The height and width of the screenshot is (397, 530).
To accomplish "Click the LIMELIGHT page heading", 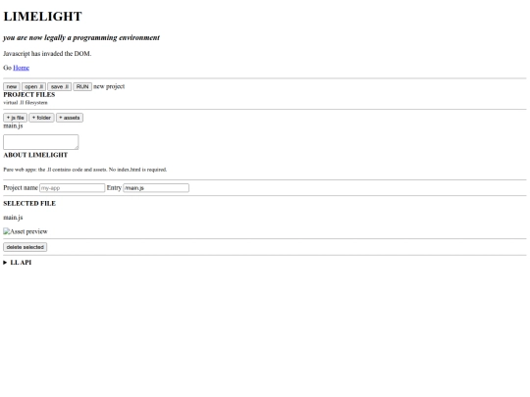I will tap(42, 17).
